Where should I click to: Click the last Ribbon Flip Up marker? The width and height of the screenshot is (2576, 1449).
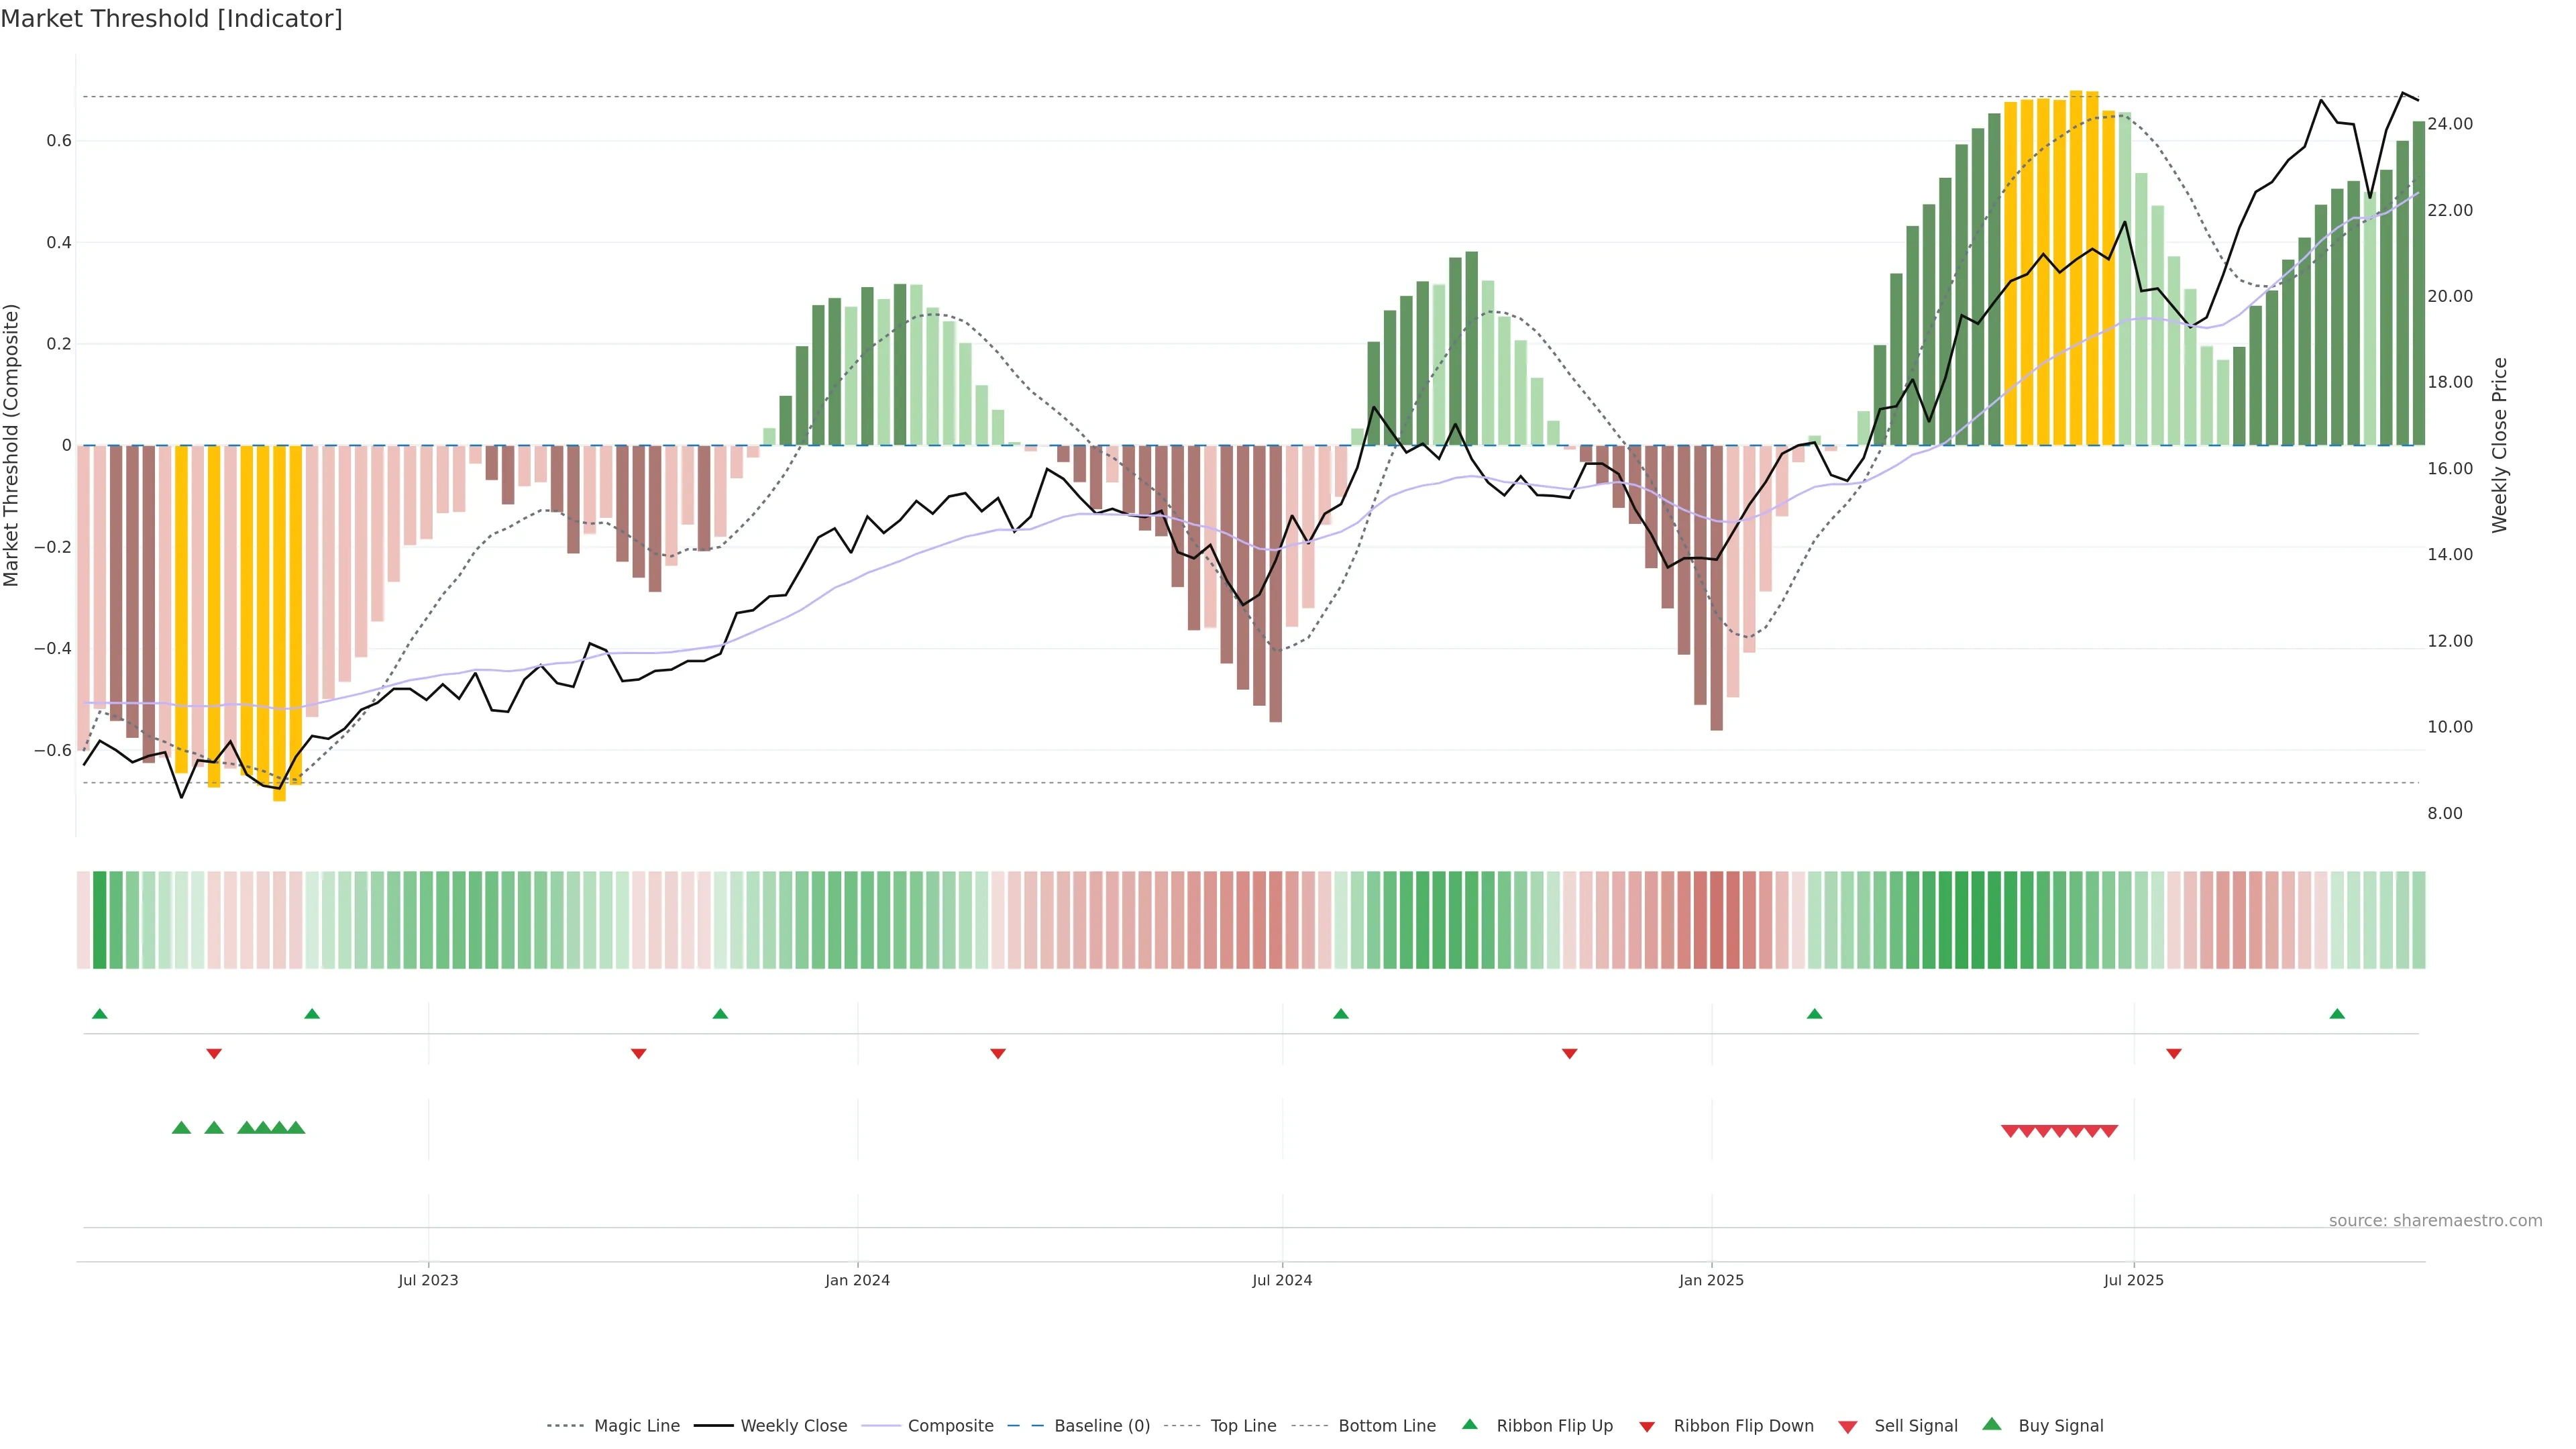tap(2337, 1014)
